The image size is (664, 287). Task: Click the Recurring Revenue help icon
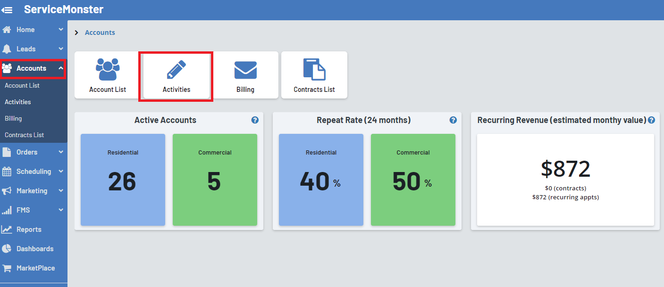(651, 120)
